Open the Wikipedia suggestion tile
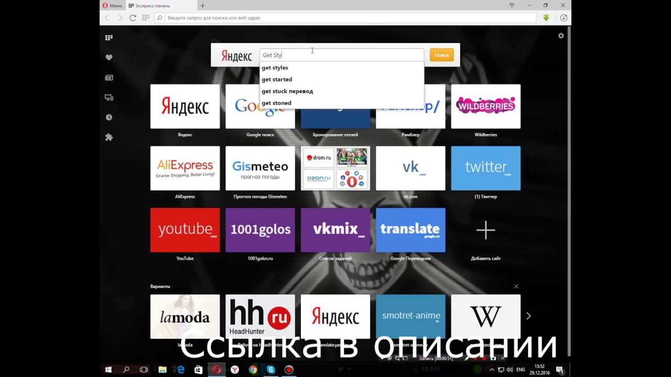This screenshot has width=671, height=377. [x=486, y=316]
